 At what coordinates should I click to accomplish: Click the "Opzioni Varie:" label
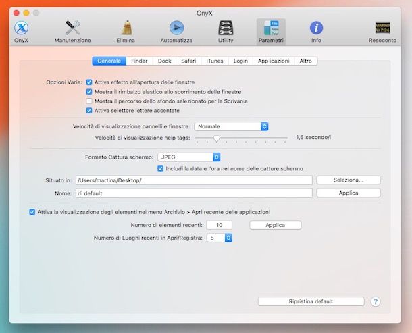click(64, 82)
